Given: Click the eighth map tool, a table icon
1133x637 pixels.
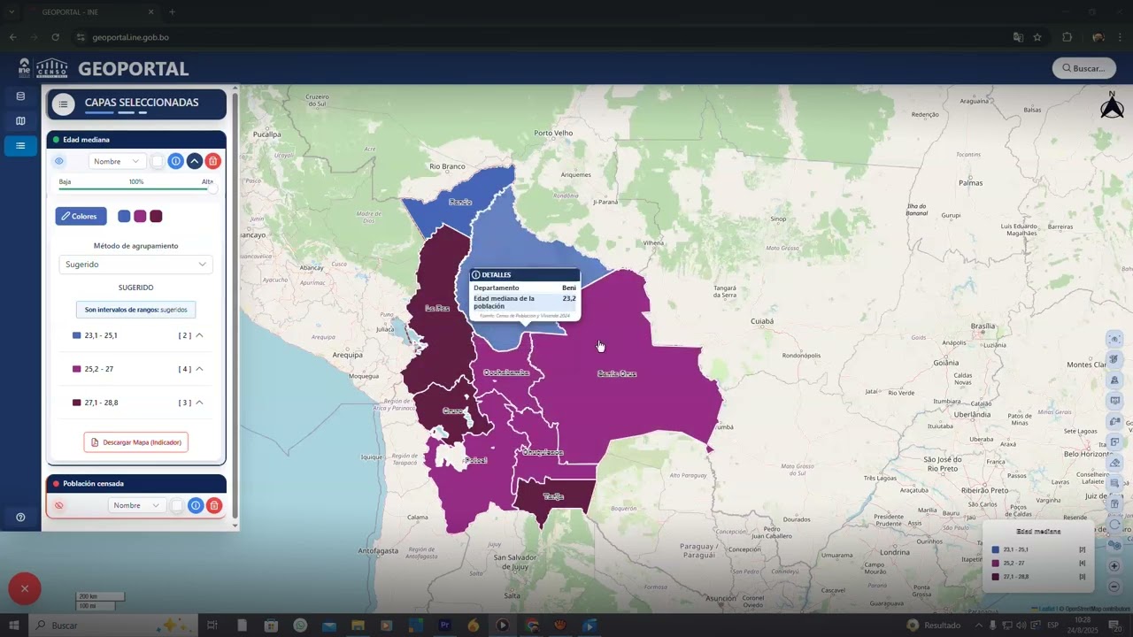Looking at the screenshot, I should (1114, 483).
